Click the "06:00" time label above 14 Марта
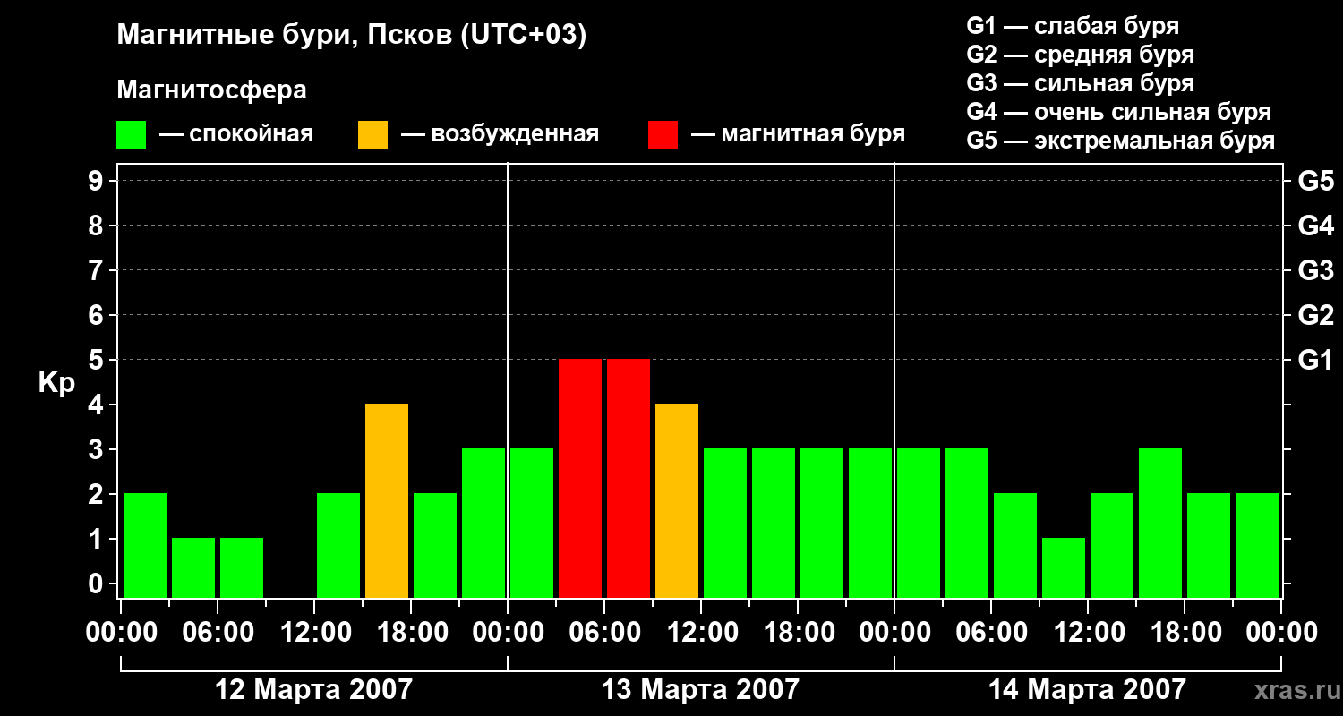Image resolution: width=1343 pixels, height=716 pixels. tap(991, 633)
